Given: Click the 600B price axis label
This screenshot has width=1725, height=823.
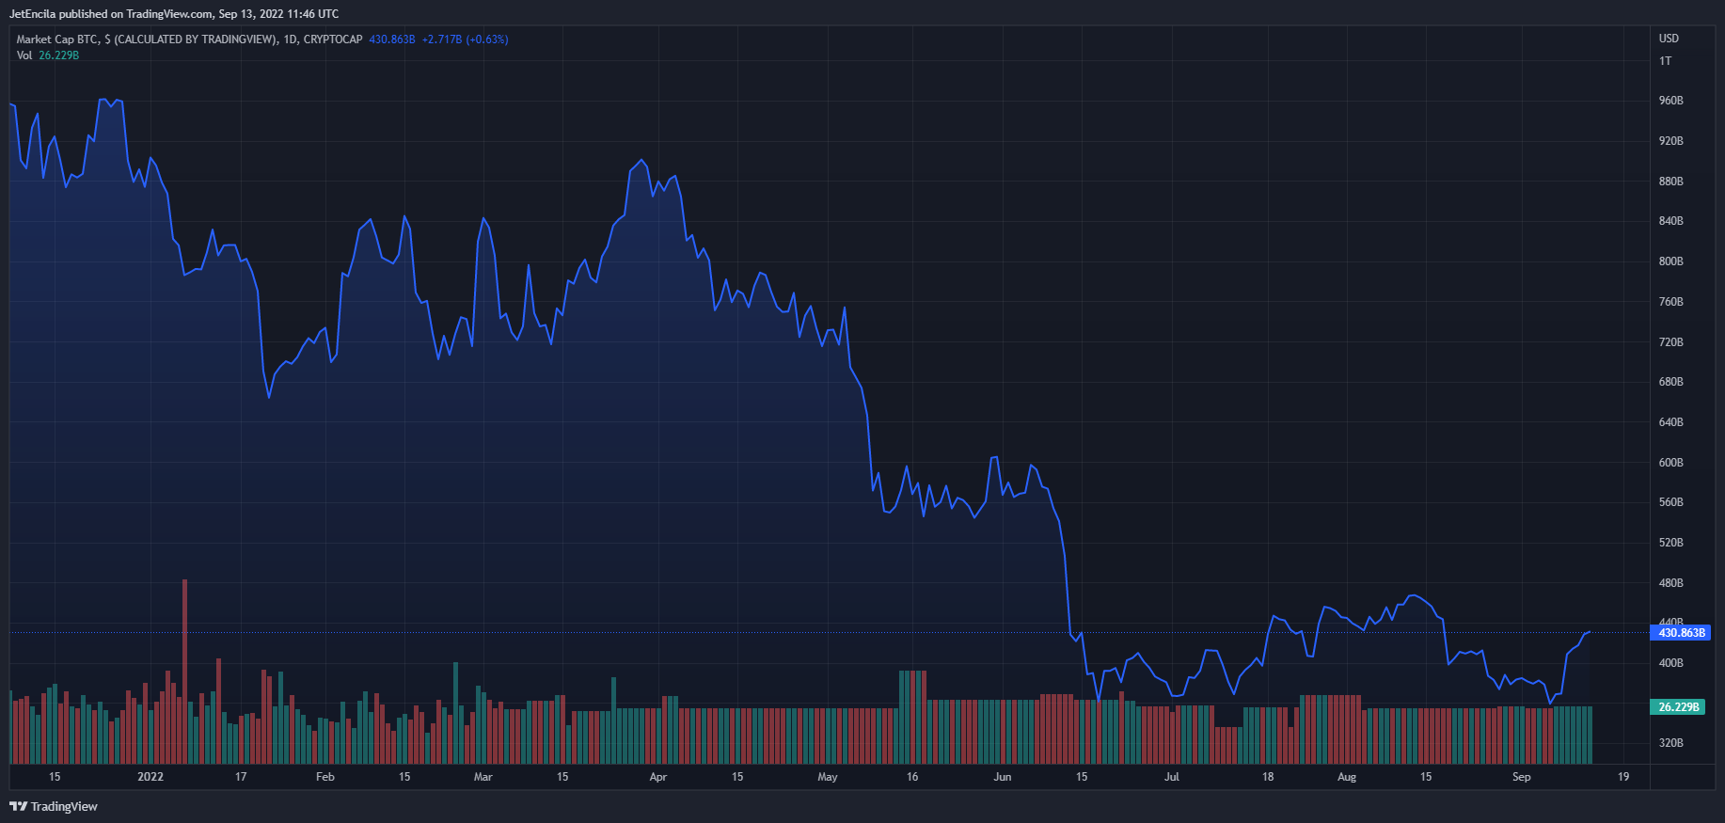Looking at the screenshot, I should 1670,463.
